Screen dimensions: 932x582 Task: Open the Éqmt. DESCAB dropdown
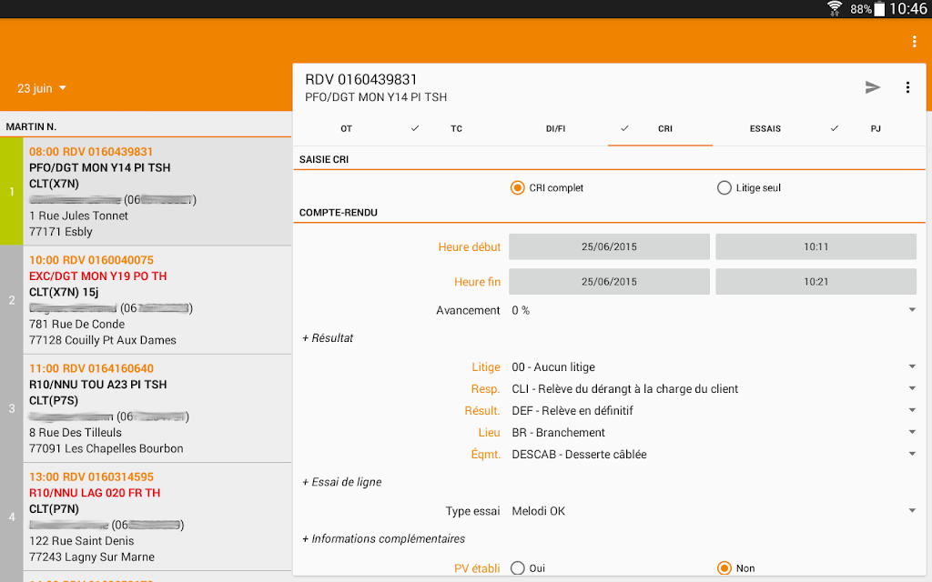pyautogui.click(x=713, y=455)
